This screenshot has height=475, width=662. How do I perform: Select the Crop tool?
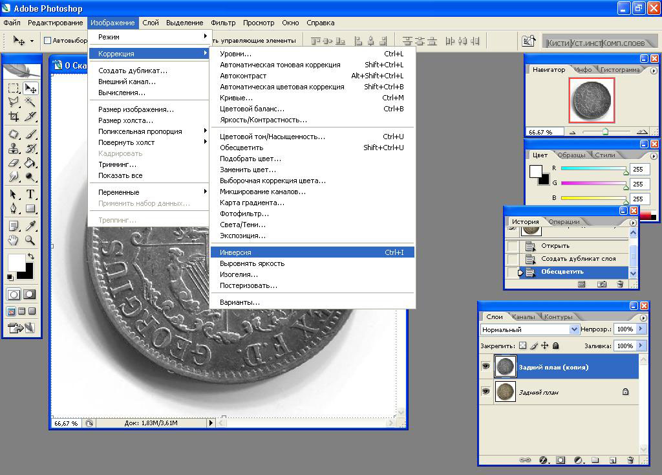[x=14, y=116]
